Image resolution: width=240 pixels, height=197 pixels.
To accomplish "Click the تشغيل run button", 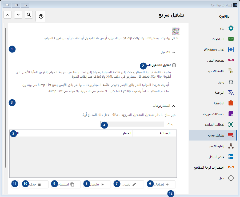I will click(x=97, y=184).
